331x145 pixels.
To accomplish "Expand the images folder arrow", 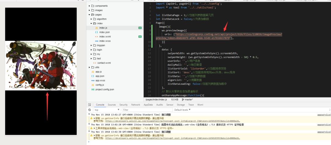I will (x=89, y=10).
